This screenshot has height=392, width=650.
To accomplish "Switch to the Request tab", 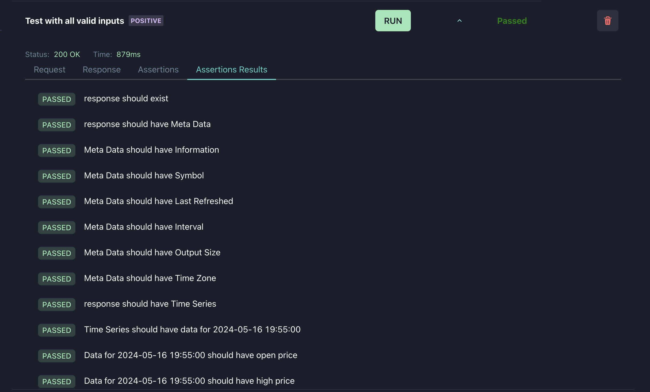I will point(49,70).
